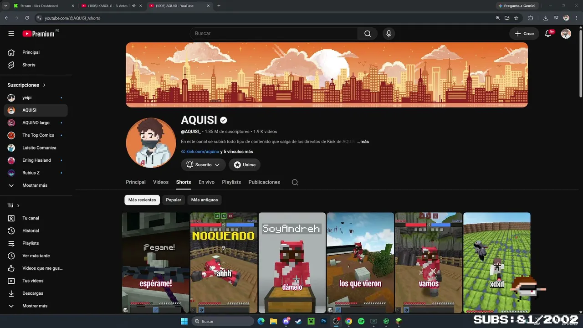Click the Unirse membership button
This screenshot has width=583, height=328.
pos(245,165)
